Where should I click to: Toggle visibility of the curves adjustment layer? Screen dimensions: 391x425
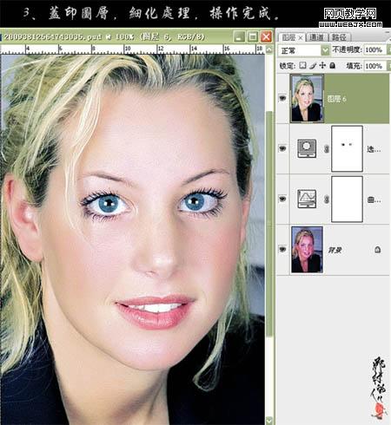click(282, 199)
